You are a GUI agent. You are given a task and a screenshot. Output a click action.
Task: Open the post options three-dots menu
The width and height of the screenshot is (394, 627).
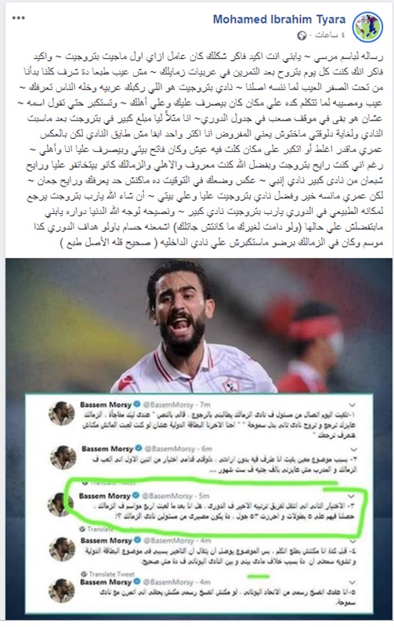coord(18,18)
